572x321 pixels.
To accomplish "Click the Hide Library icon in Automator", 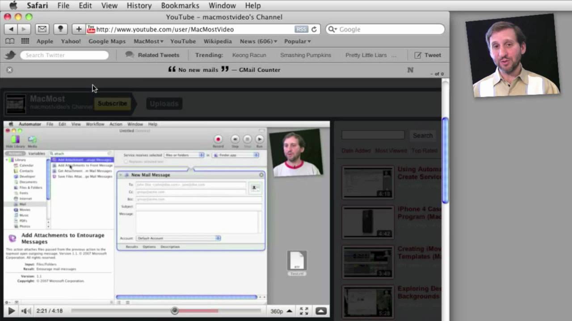I will 15,140.
